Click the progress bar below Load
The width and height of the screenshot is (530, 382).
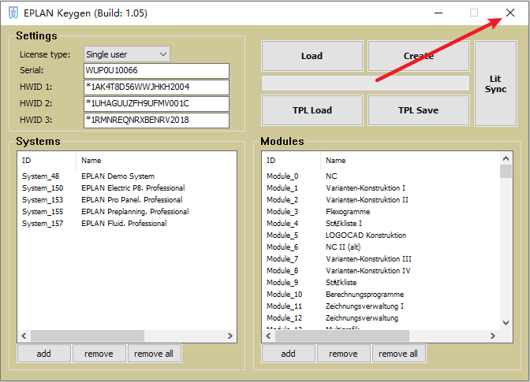coord(365,83)
